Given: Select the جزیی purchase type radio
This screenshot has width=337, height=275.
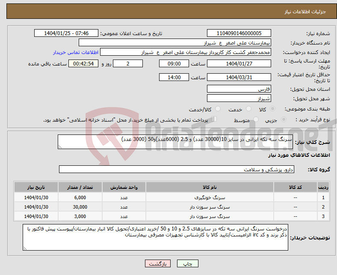Looking at the screenshot, I should coord(284,120).
